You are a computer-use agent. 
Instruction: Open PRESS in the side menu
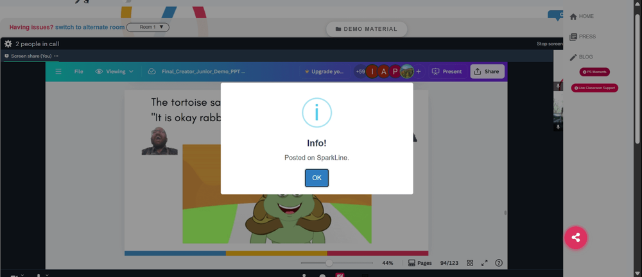pos(583,37)
